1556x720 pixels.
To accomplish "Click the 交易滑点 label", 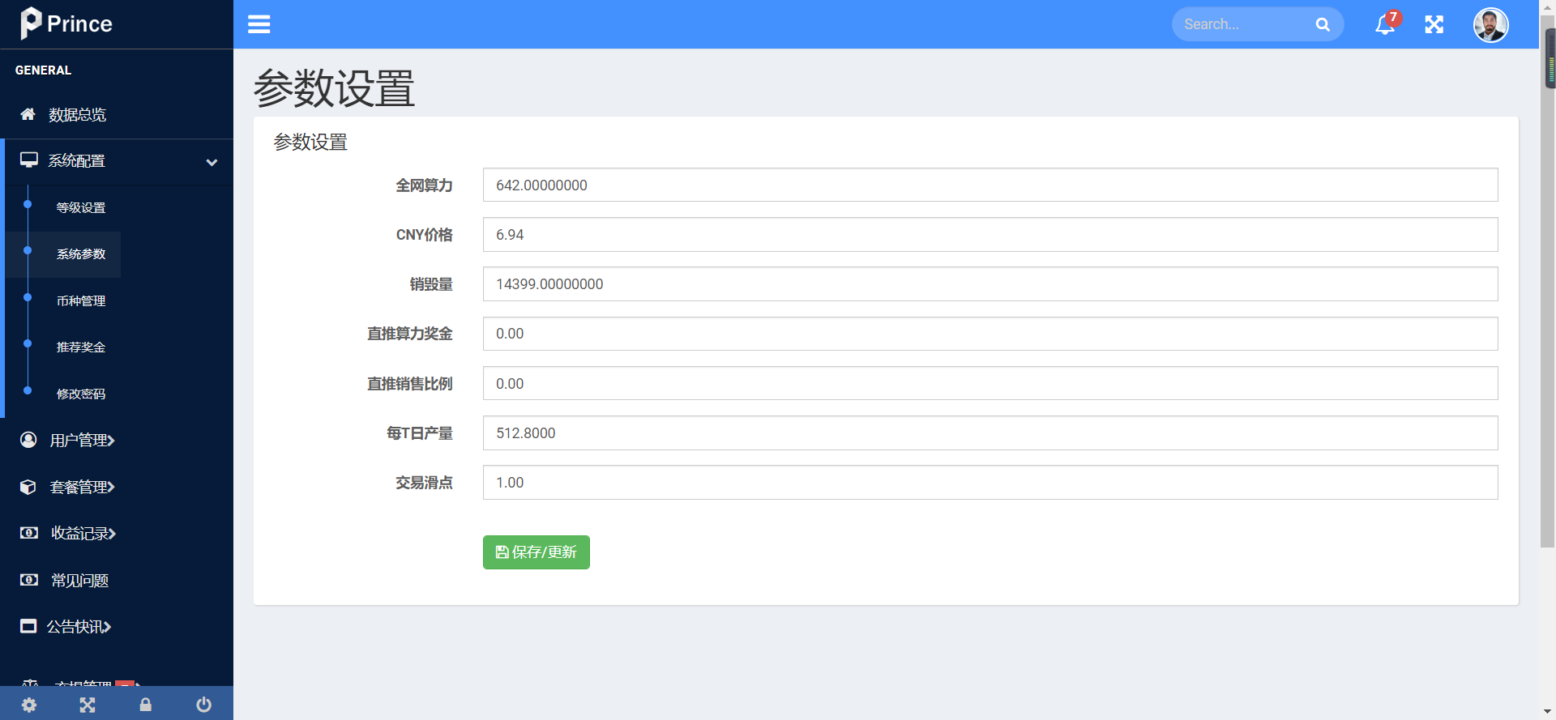I will pyautogui.click(x=424, y=483).
